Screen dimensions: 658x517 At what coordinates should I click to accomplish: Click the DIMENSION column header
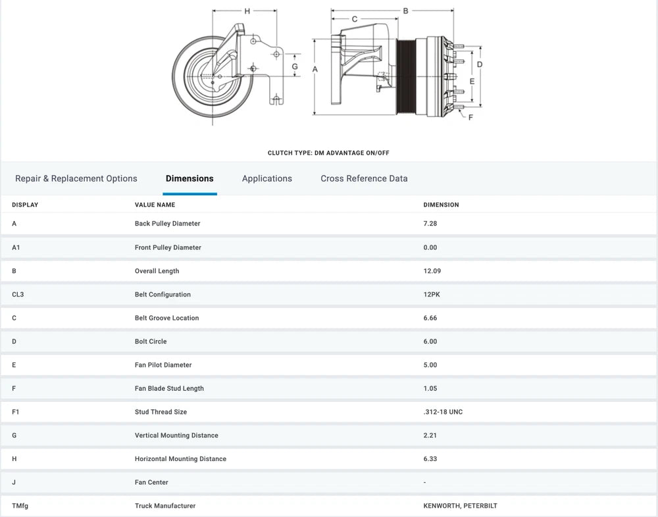tap(441, 205)
